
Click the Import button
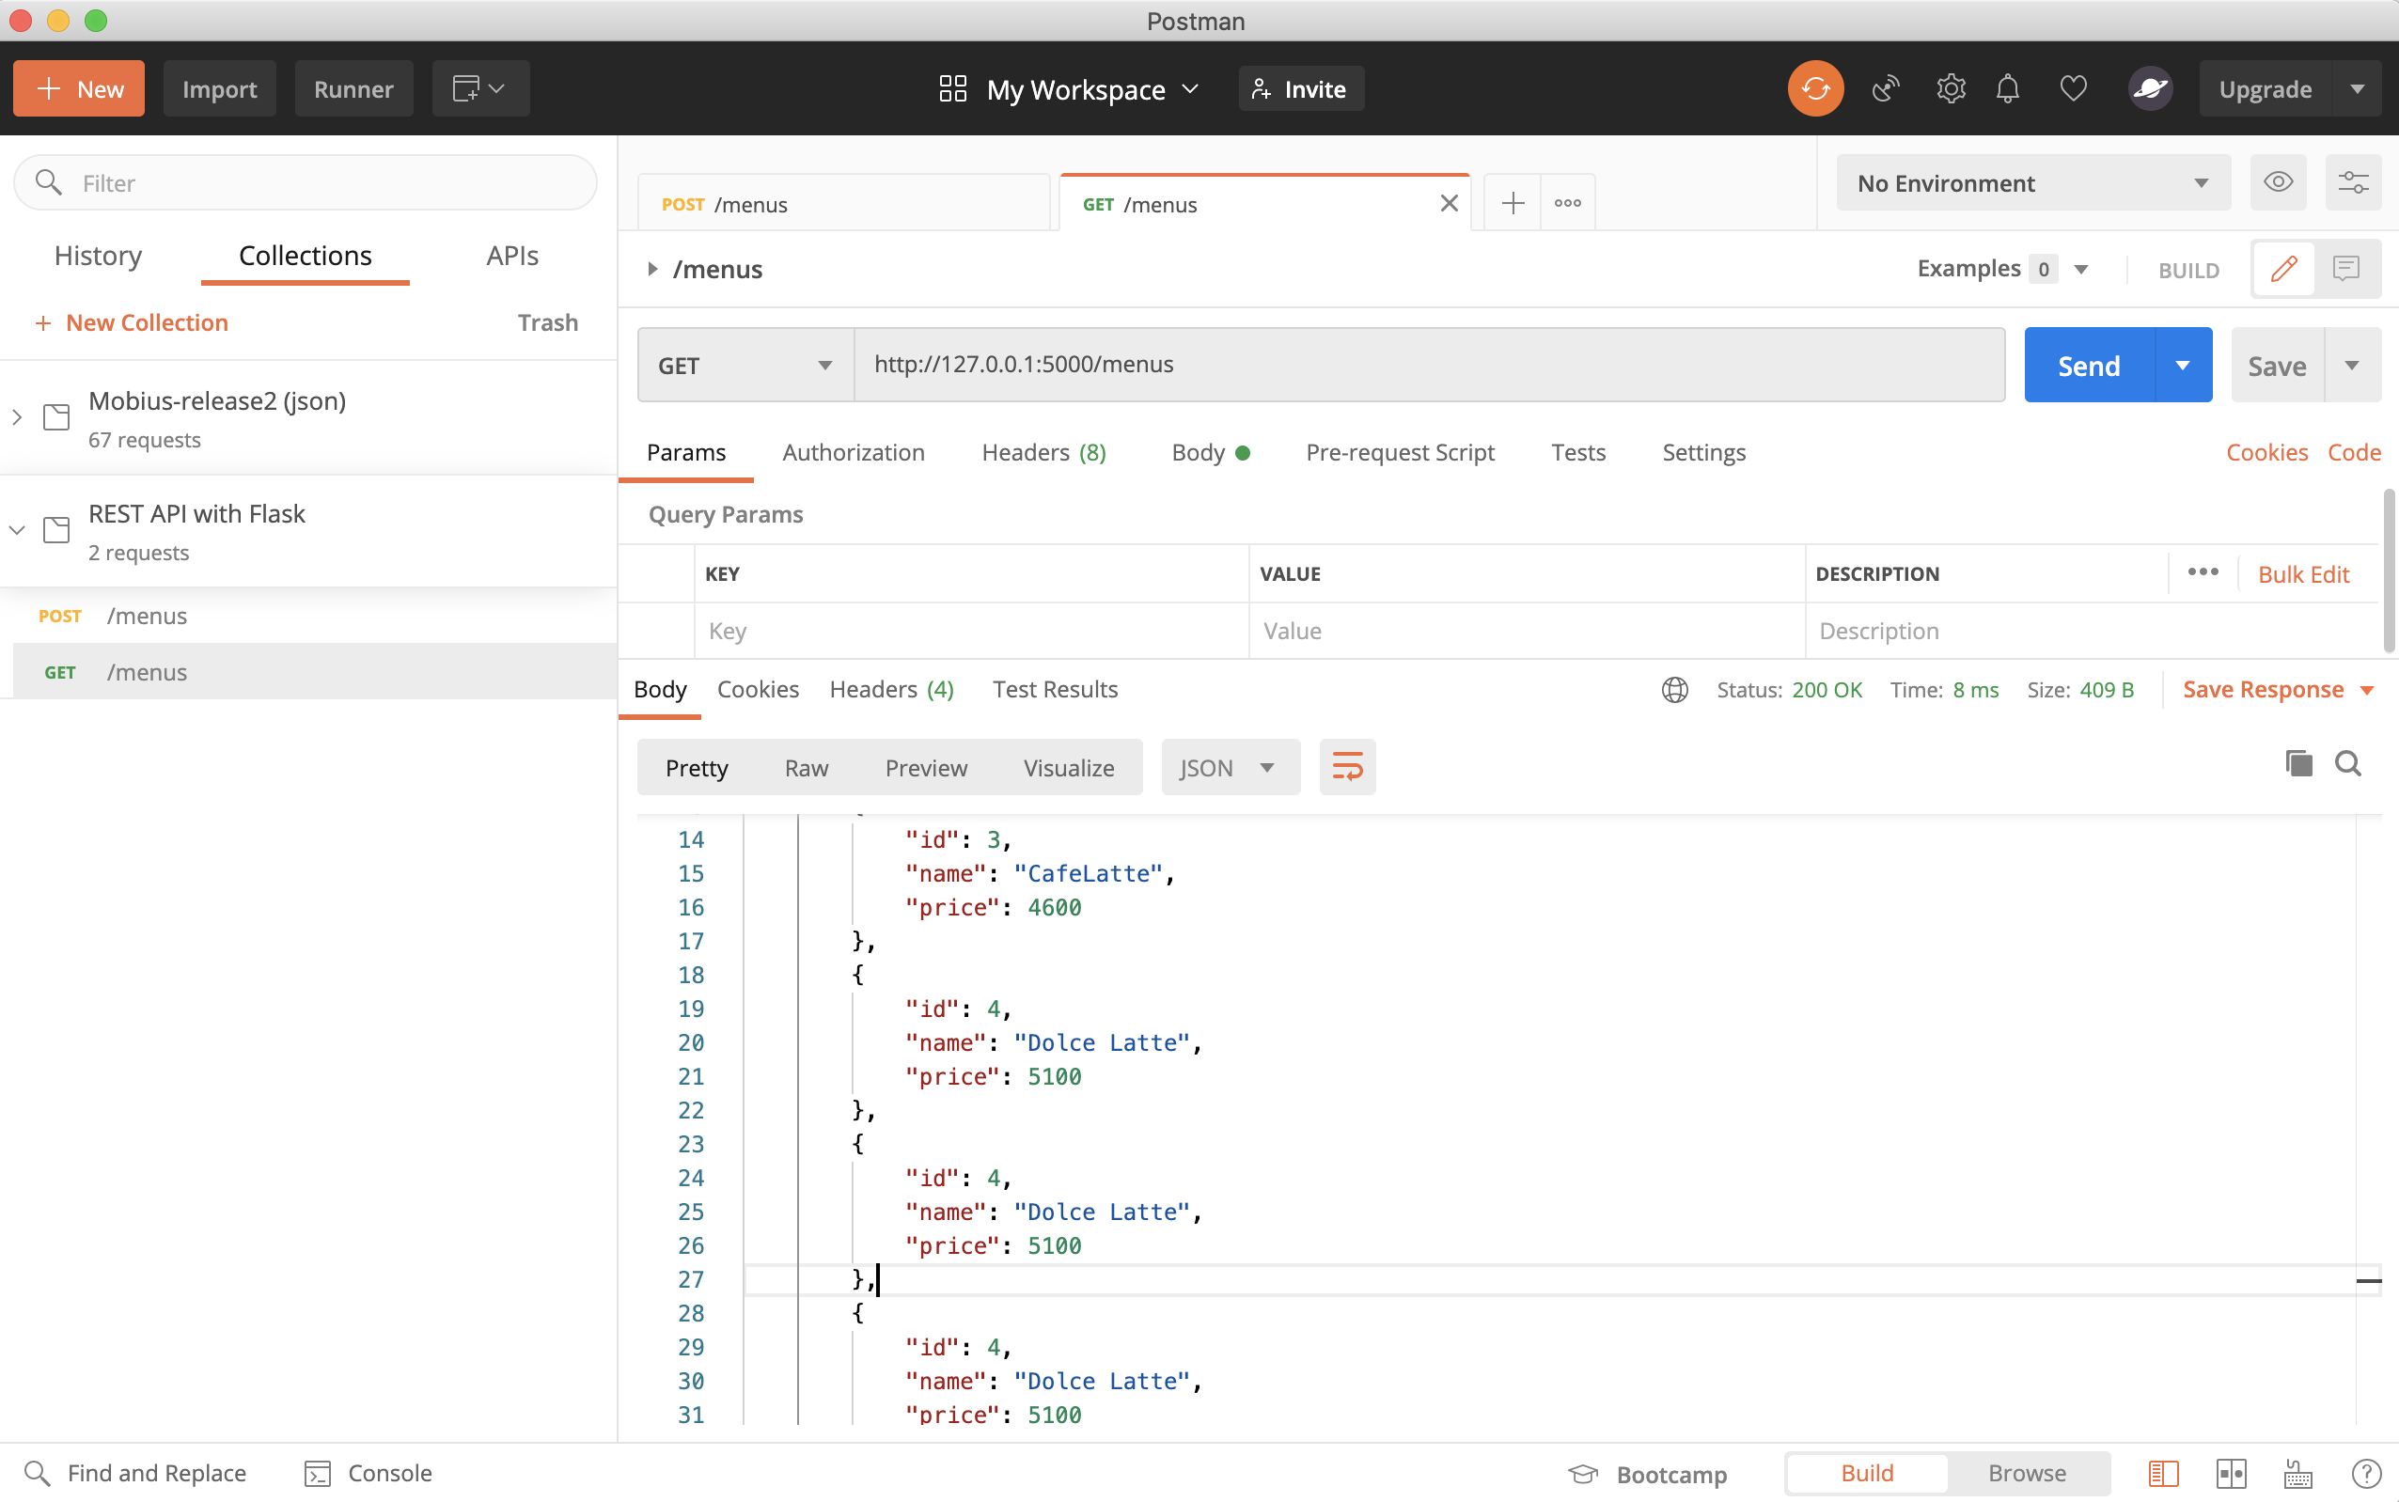click(x=218, y=88)
